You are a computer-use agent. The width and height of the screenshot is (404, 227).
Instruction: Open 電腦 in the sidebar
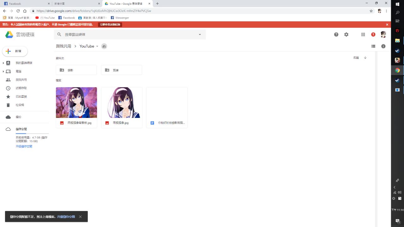coord(19,72)
